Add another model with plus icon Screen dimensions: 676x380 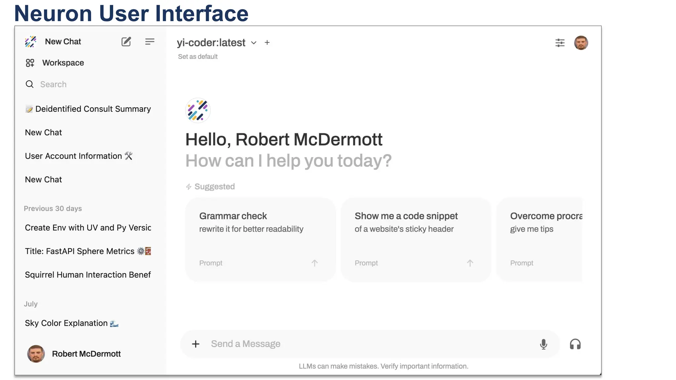point(267,43)
